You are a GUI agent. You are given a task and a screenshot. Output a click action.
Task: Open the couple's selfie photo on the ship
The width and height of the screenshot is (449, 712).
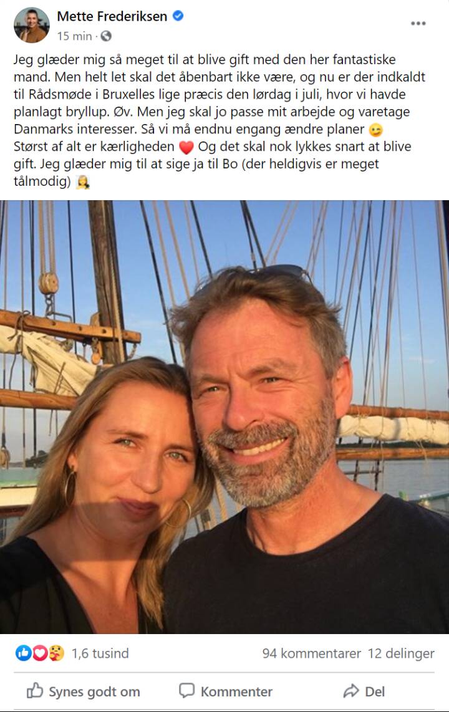(x=224, y=417)
